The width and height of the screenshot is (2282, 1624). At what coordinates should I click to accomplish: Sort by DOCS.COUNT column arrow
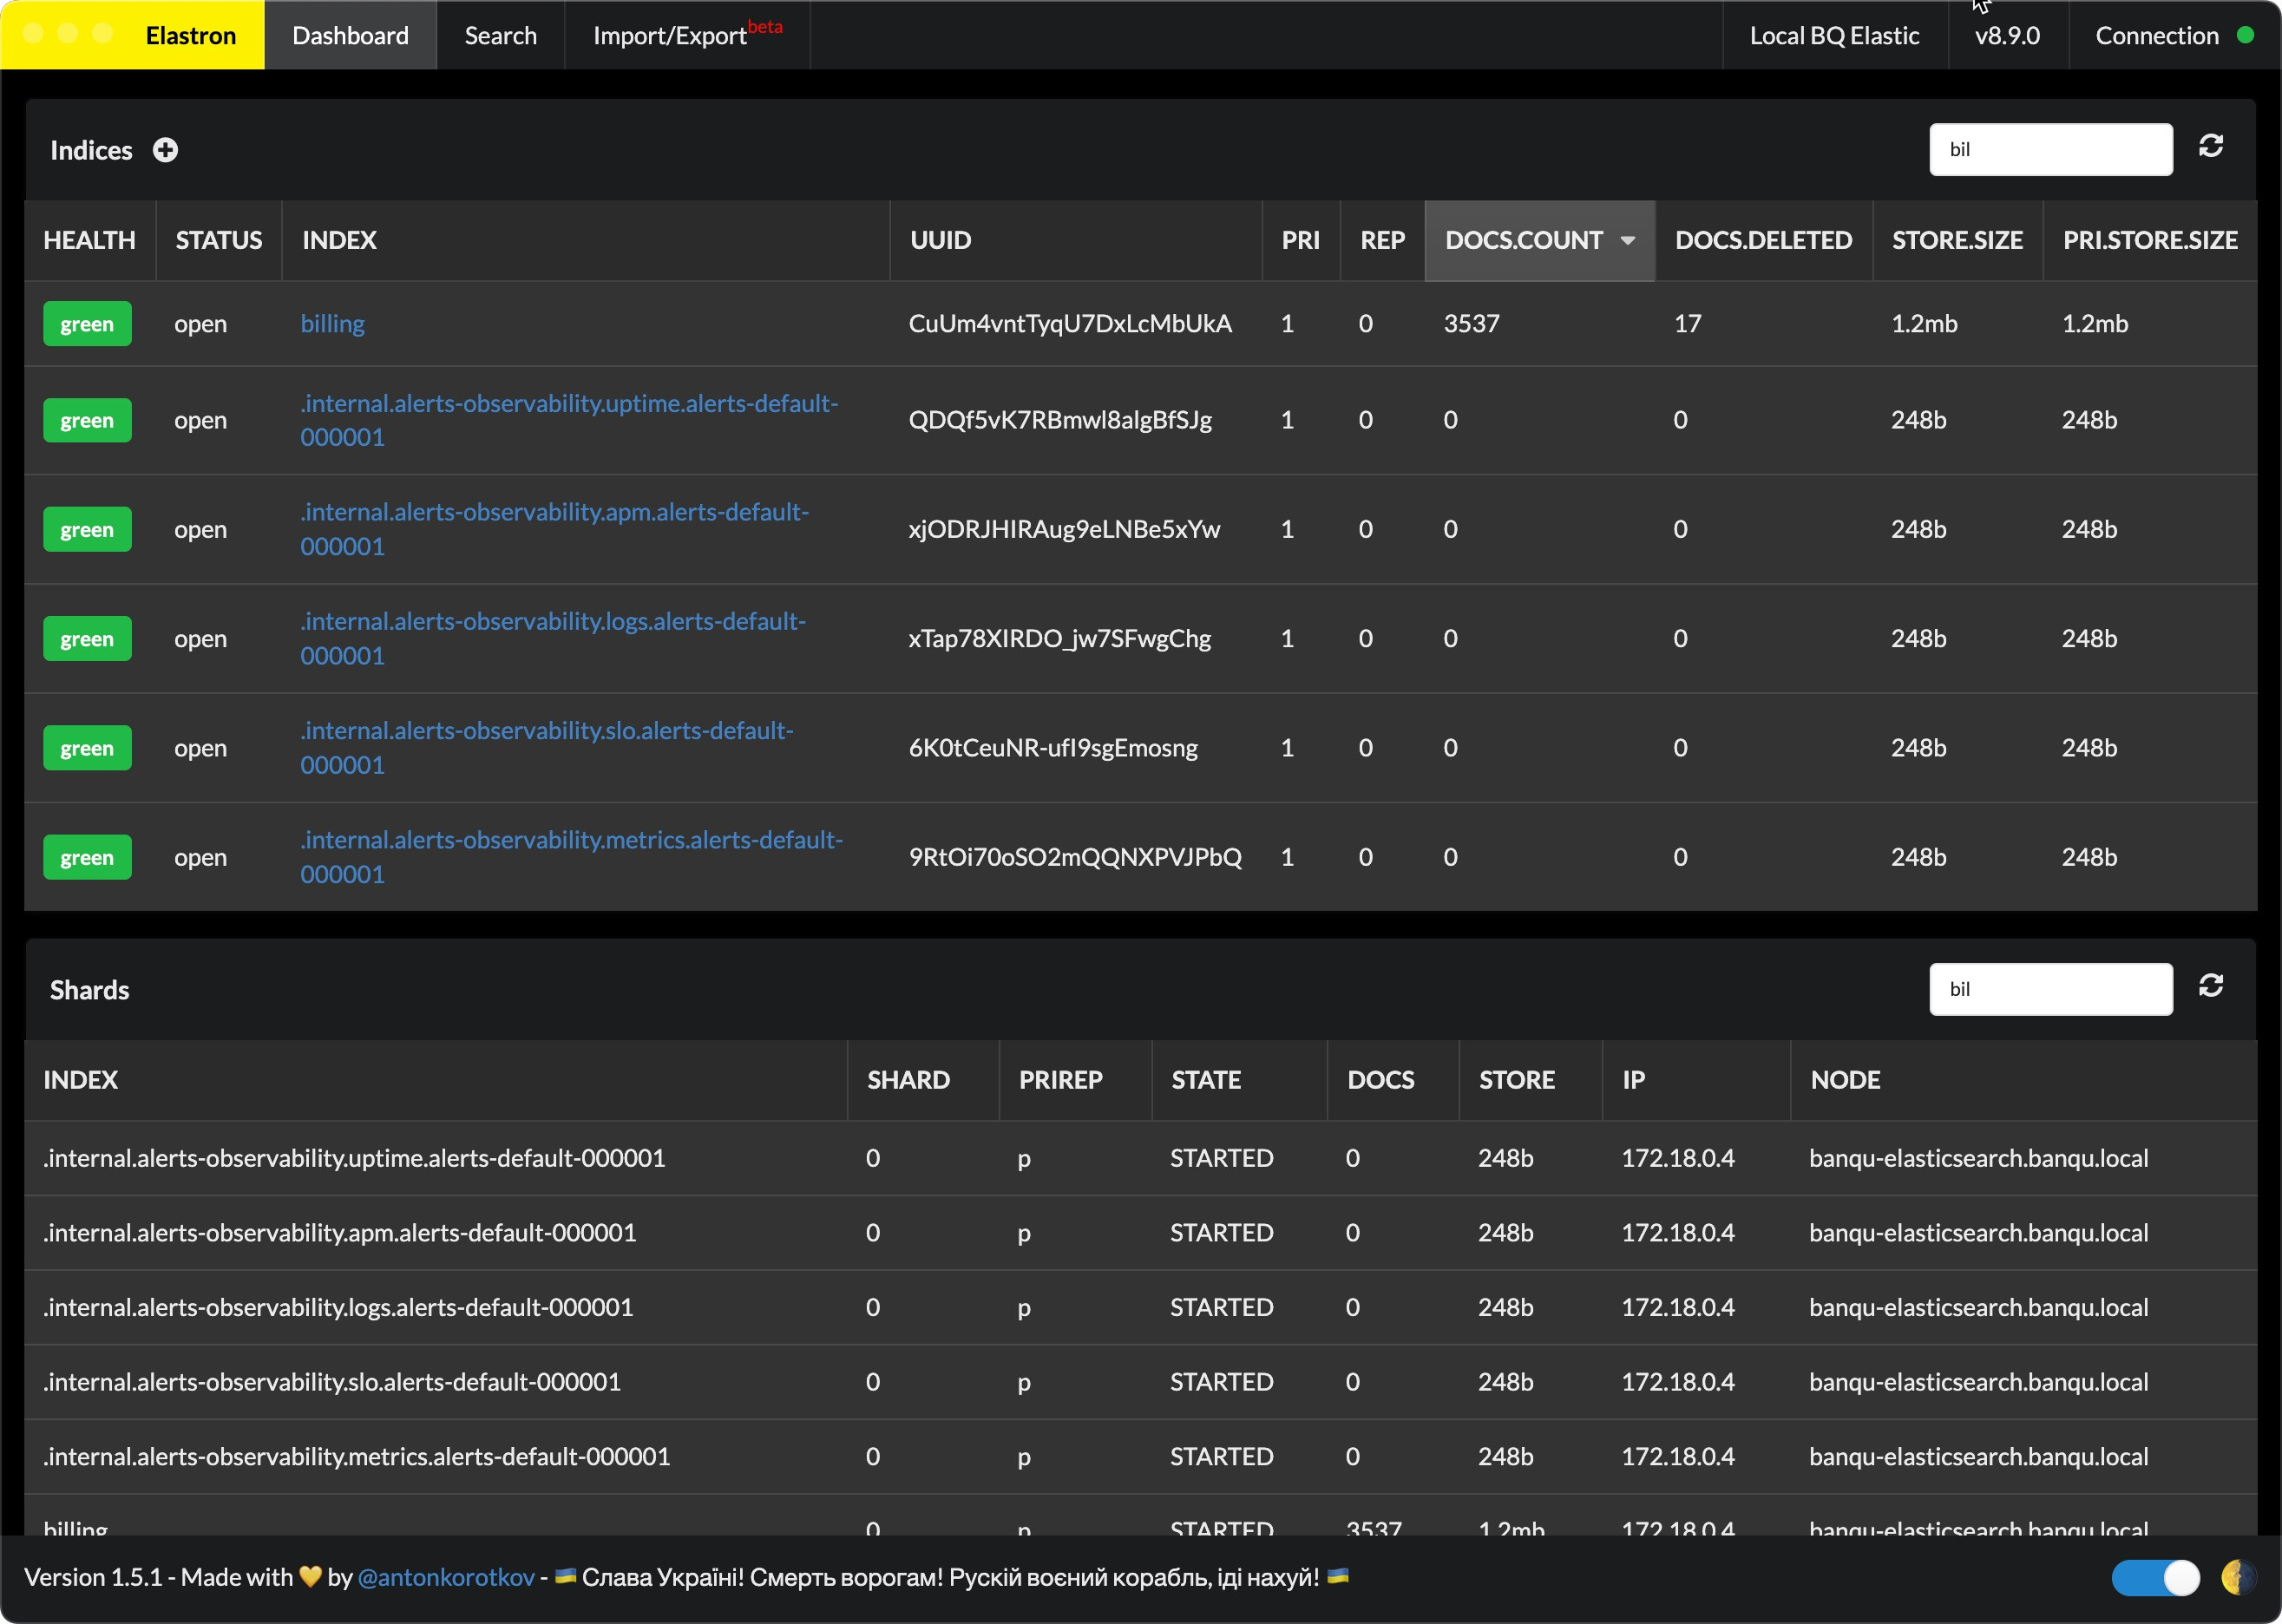point(1627,240)
